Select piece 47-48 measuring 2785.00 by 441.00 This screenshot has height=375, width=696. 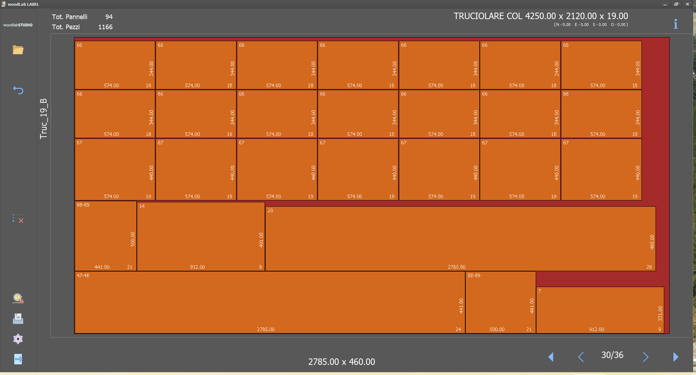(x=270, y=302)
